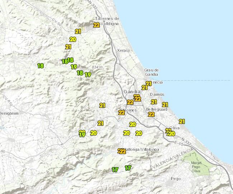Select the green 17 marker closest to Pego

click(x=128, y=168)
